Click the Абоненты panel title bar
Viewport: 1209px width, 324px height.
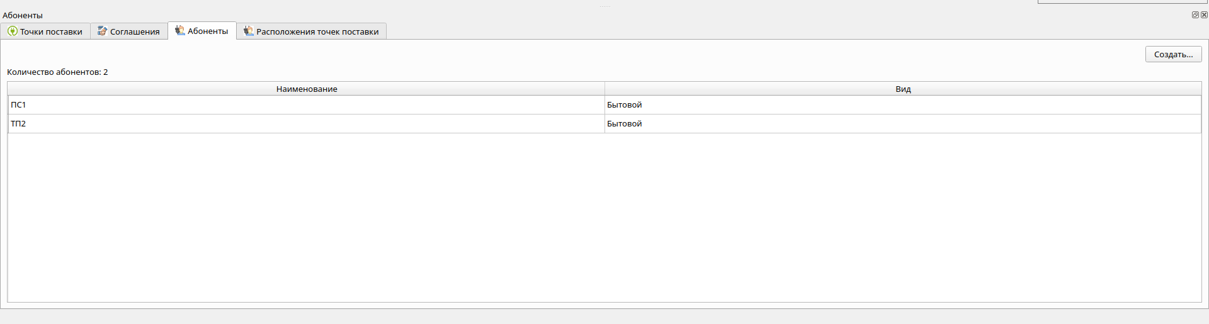(x=378, y=15)
